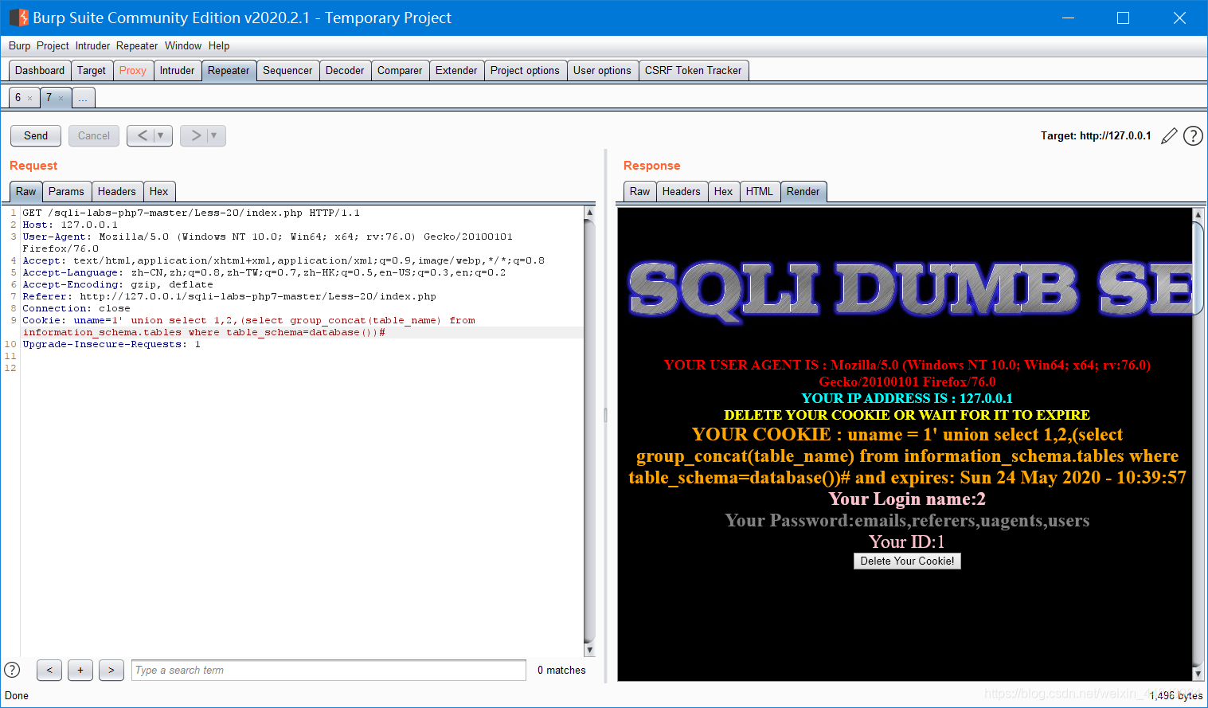Screen dimensions: 1208x708
Task: Click 'Target: http://127.0.0.1' label
Action: [1096, 136]
